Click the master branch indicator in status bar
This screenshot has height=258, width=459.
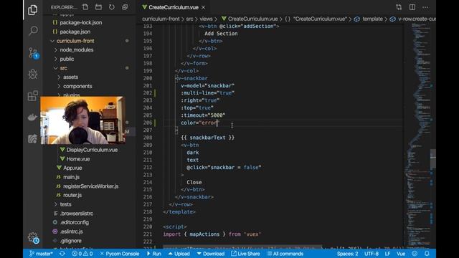(41, 254)
